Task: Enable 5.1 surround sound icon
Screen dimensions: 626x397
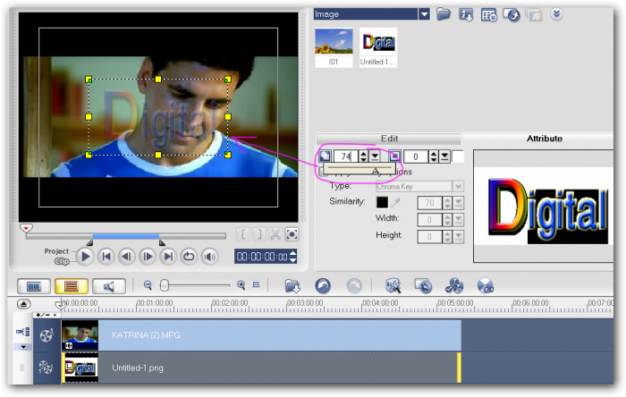Action: click(x=486, y=286)
